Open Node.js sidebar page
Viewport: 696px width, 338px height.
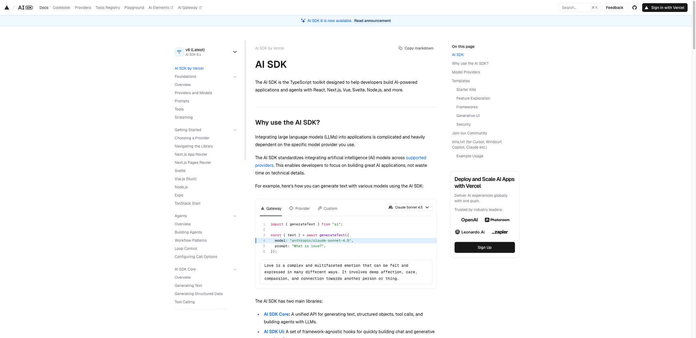pyautogui.click(x=181, y=187)
